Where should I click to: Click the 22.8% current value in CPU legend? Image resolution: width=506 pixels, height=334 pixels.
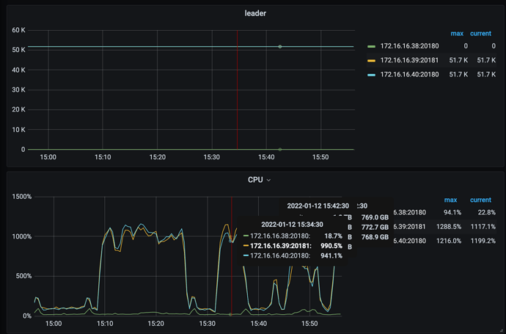pos(487,213)
